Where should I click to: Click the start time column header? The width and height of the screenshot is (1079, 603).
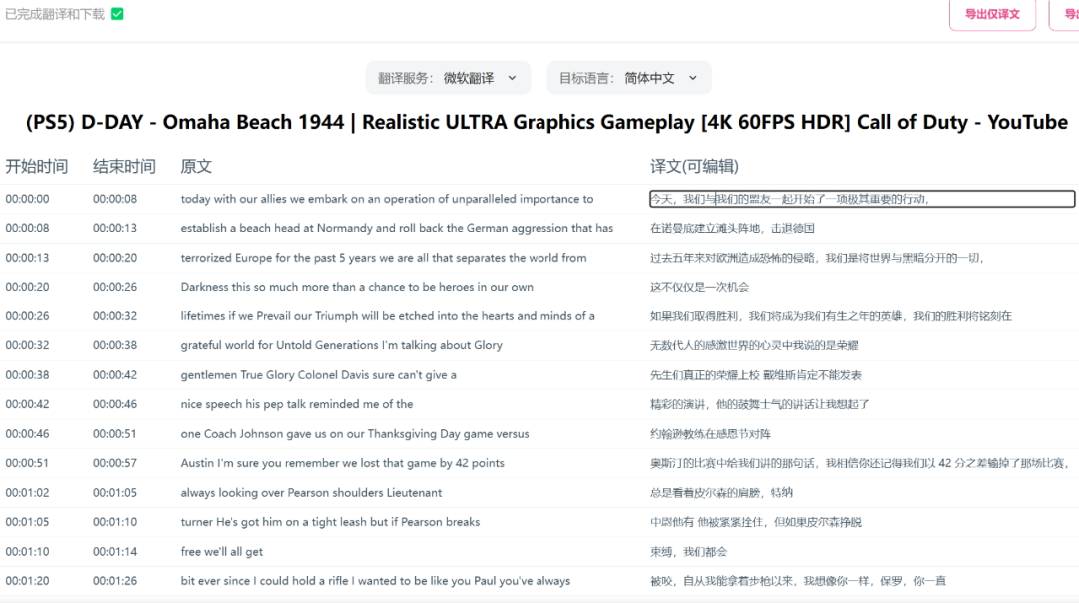(x=37, y=166)
